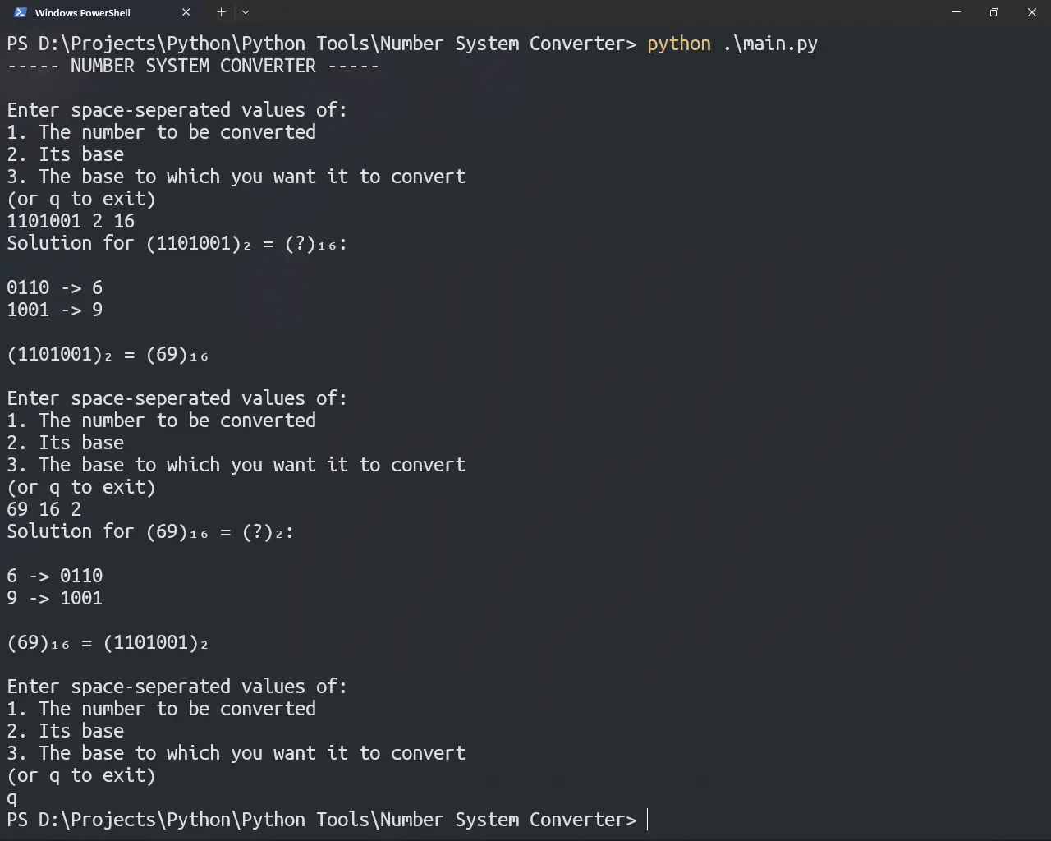
Task: Click the entered q exit line
Action: click(11, 797)
